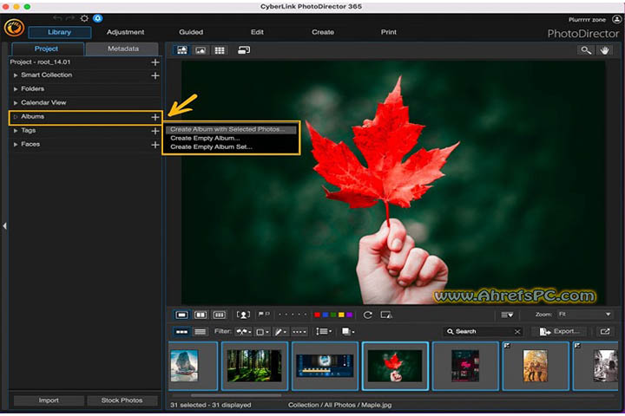
Task: Expand the Calendar View tree item
Action: (x=16, y=103)
